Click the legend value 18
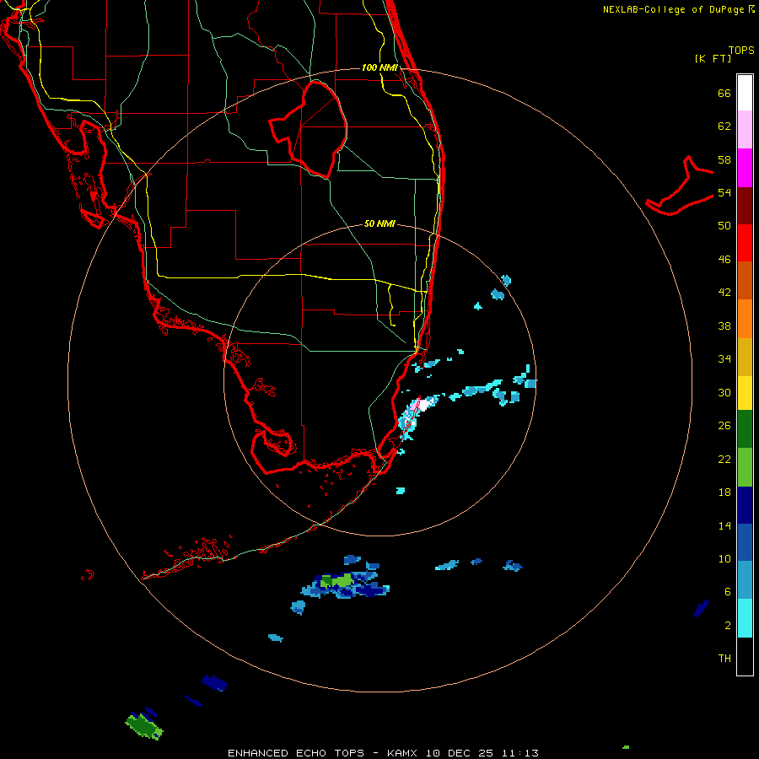Image resolution: width=759 pixels, height=759 pixels. tap(724, 493)
